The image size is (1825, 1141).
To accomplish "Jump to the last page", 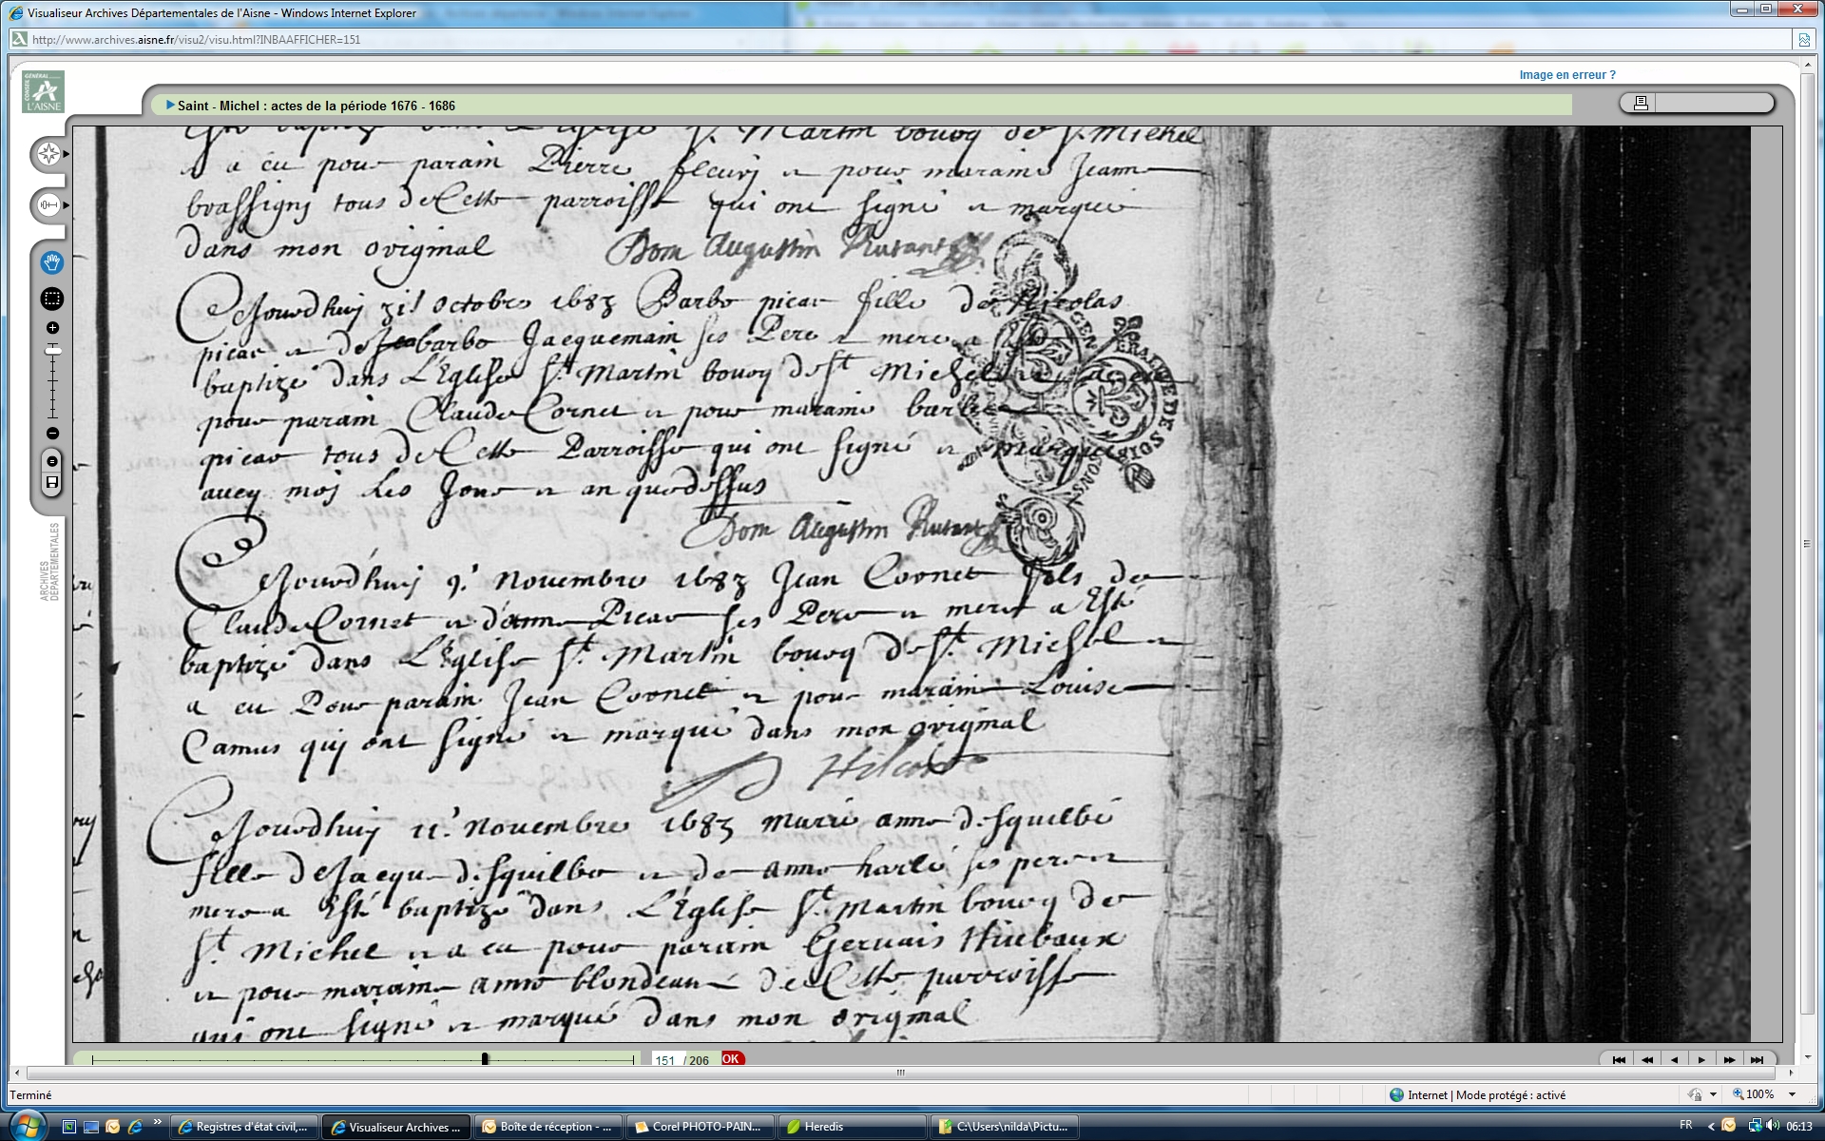I will [x=1757, y=1059].
